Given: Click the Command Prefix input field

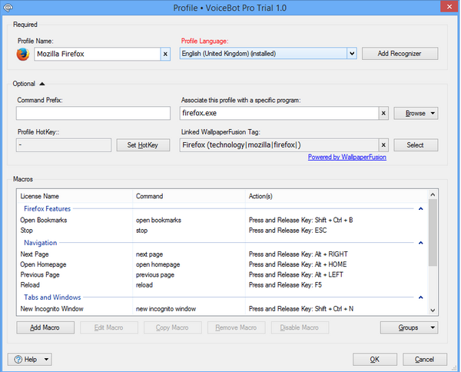Looking at the screenshot, I should (93, 113).
